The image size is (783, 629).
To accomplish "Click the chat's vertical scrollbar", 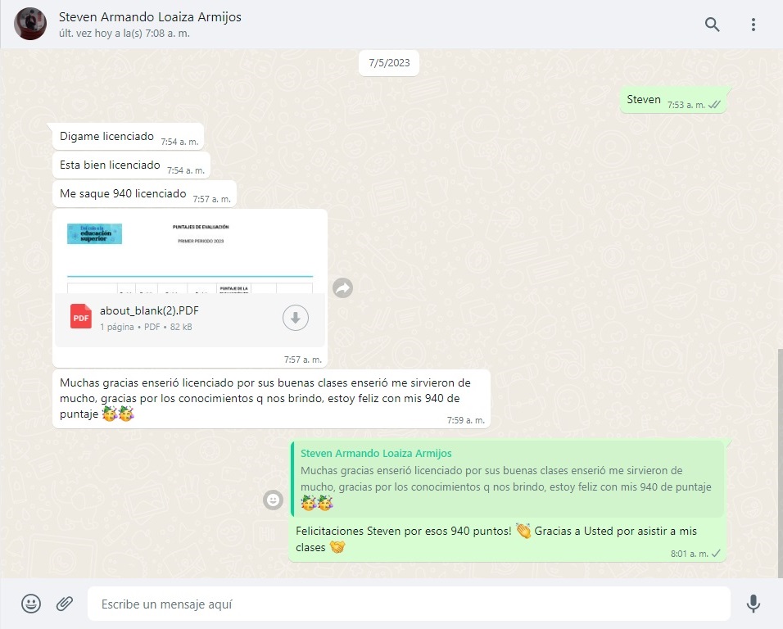I will point(778,459).
